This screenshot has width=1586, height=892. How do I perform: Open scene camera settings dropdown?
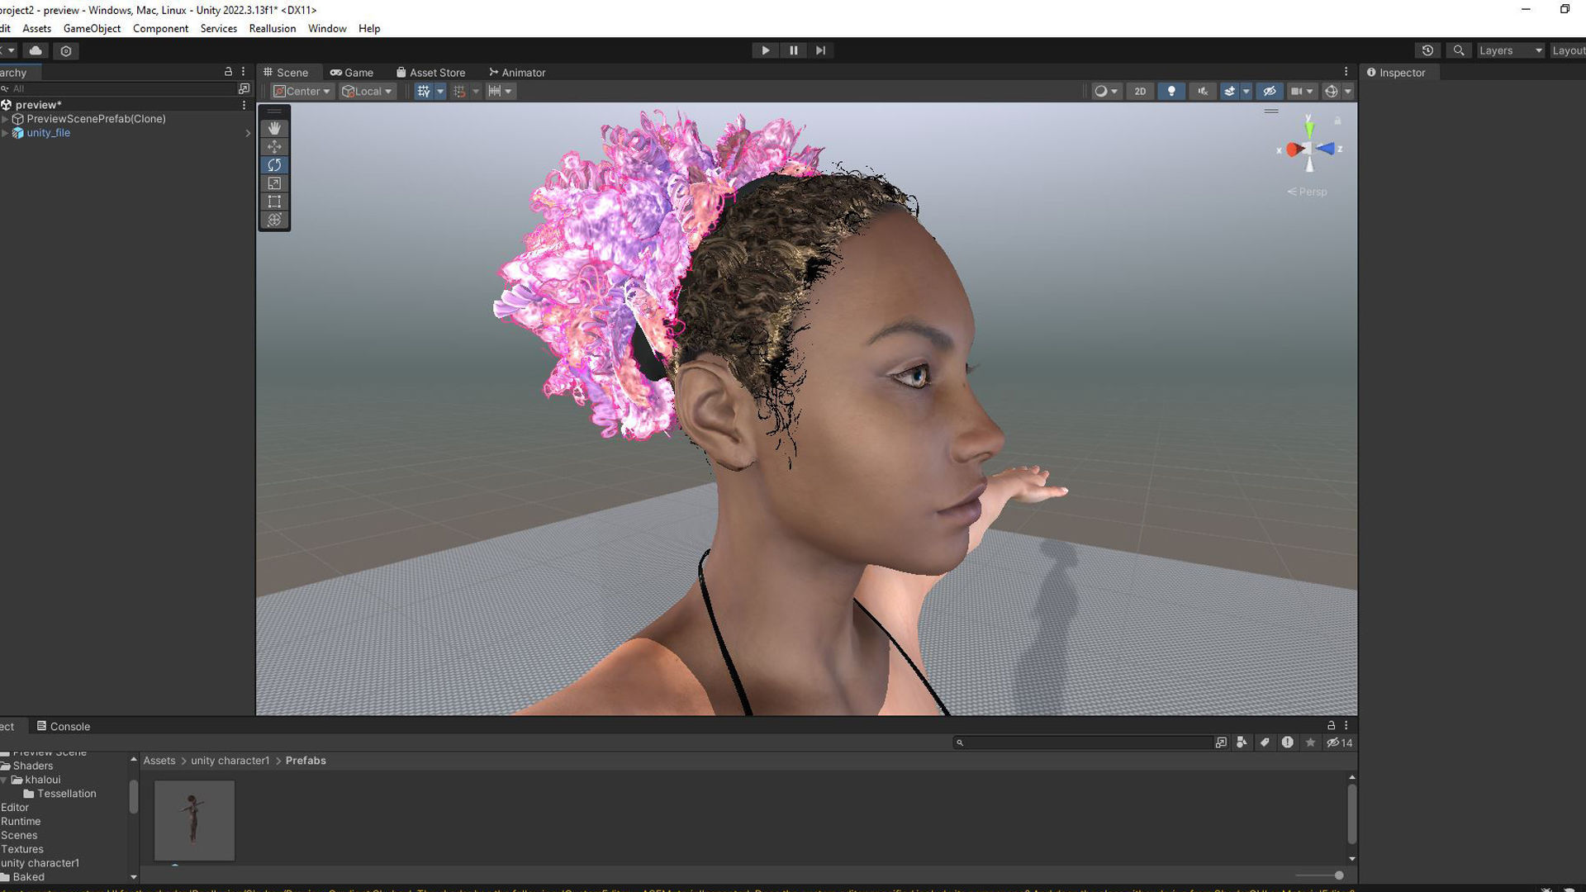point(1302,91)
